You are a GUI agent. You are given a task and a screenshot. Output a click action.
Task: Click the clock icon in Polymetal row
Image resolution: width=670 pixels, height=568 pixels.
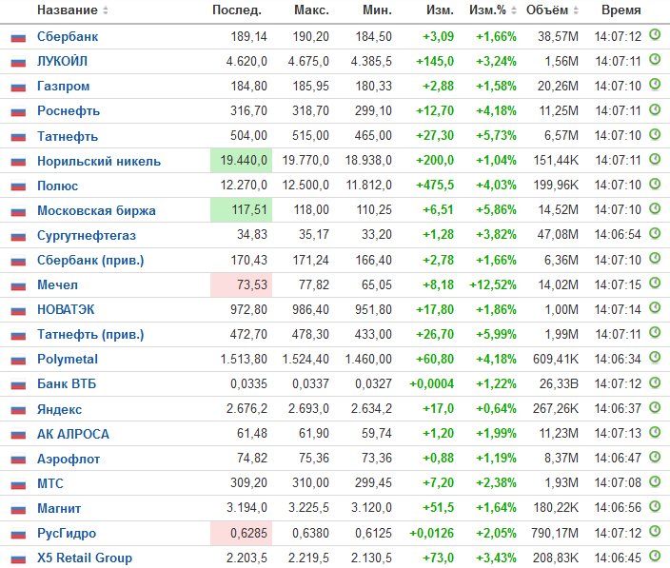coord(655,357)
